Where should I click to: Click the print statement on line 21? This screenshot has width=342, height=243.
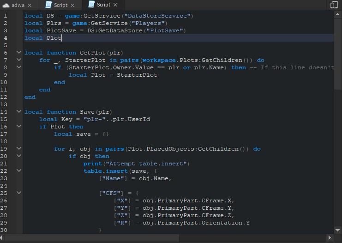(x=136, y=164)
